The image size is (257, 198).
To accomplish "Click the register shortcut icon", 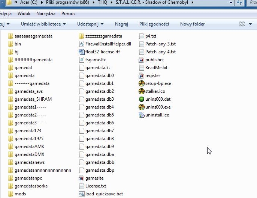I will 141,76.
